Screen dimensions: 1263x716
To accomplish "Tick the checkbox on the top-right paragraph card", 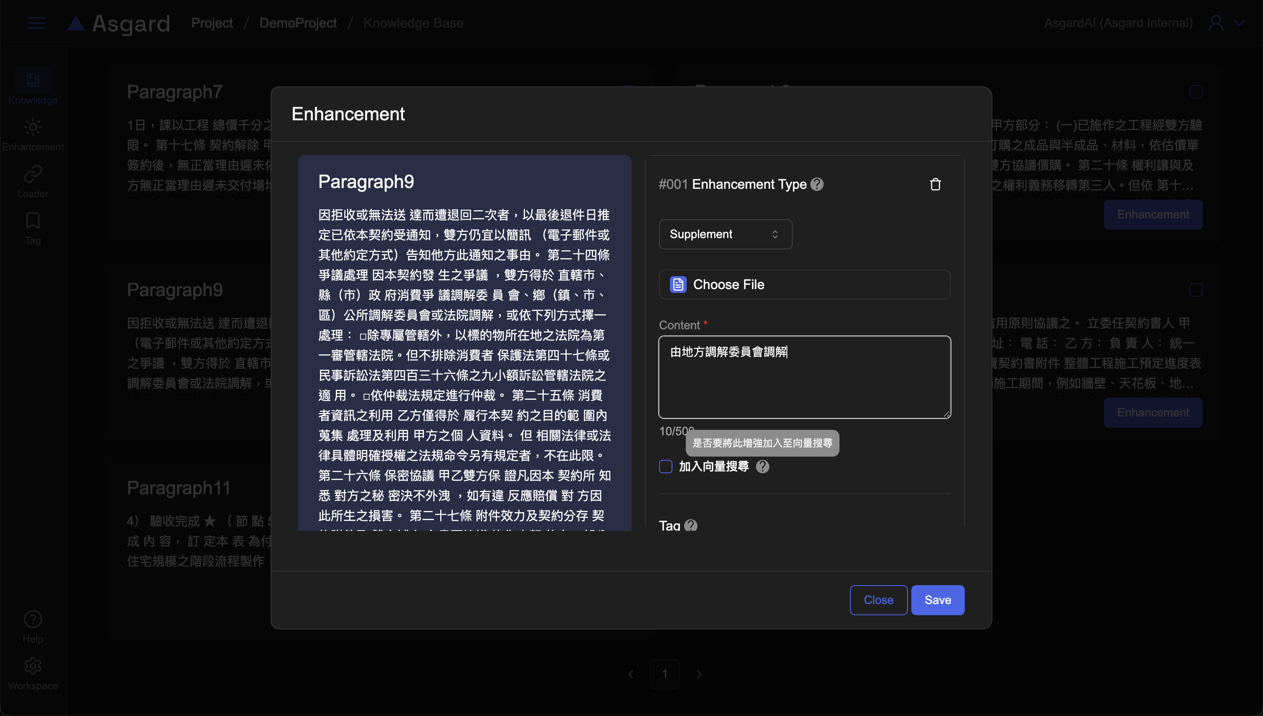I will point(1196,92).
